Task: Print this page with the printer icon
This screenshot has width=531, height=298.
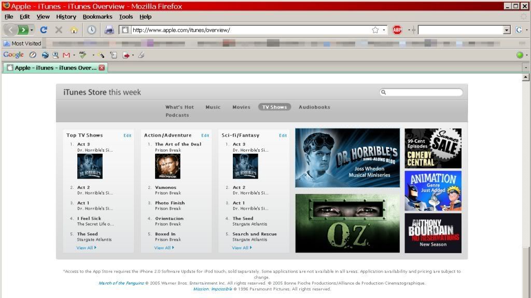Action: click(x=109, y=30)
